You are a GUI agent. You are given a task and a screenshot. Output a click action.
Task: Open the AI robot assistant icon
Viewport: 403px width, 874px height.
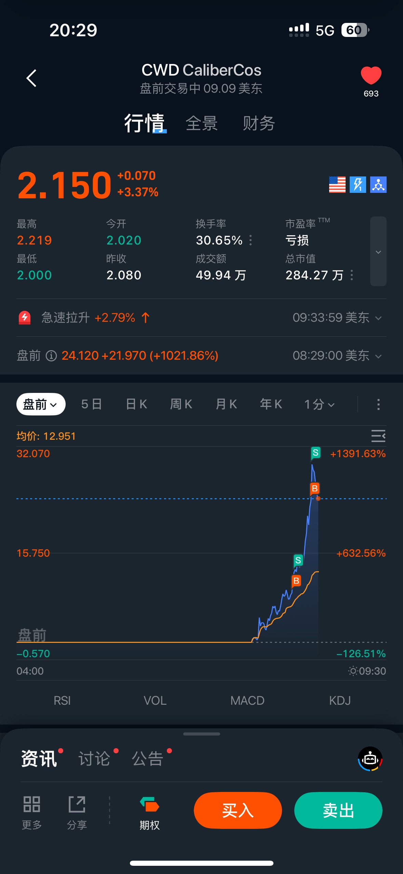coord(370,759)
